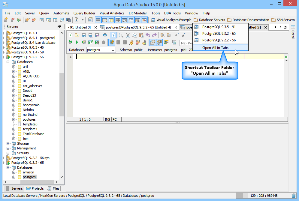This screenshot has width=299, height=201.
Task: Click the Commit transaction icon
Action: coord(118,42)
